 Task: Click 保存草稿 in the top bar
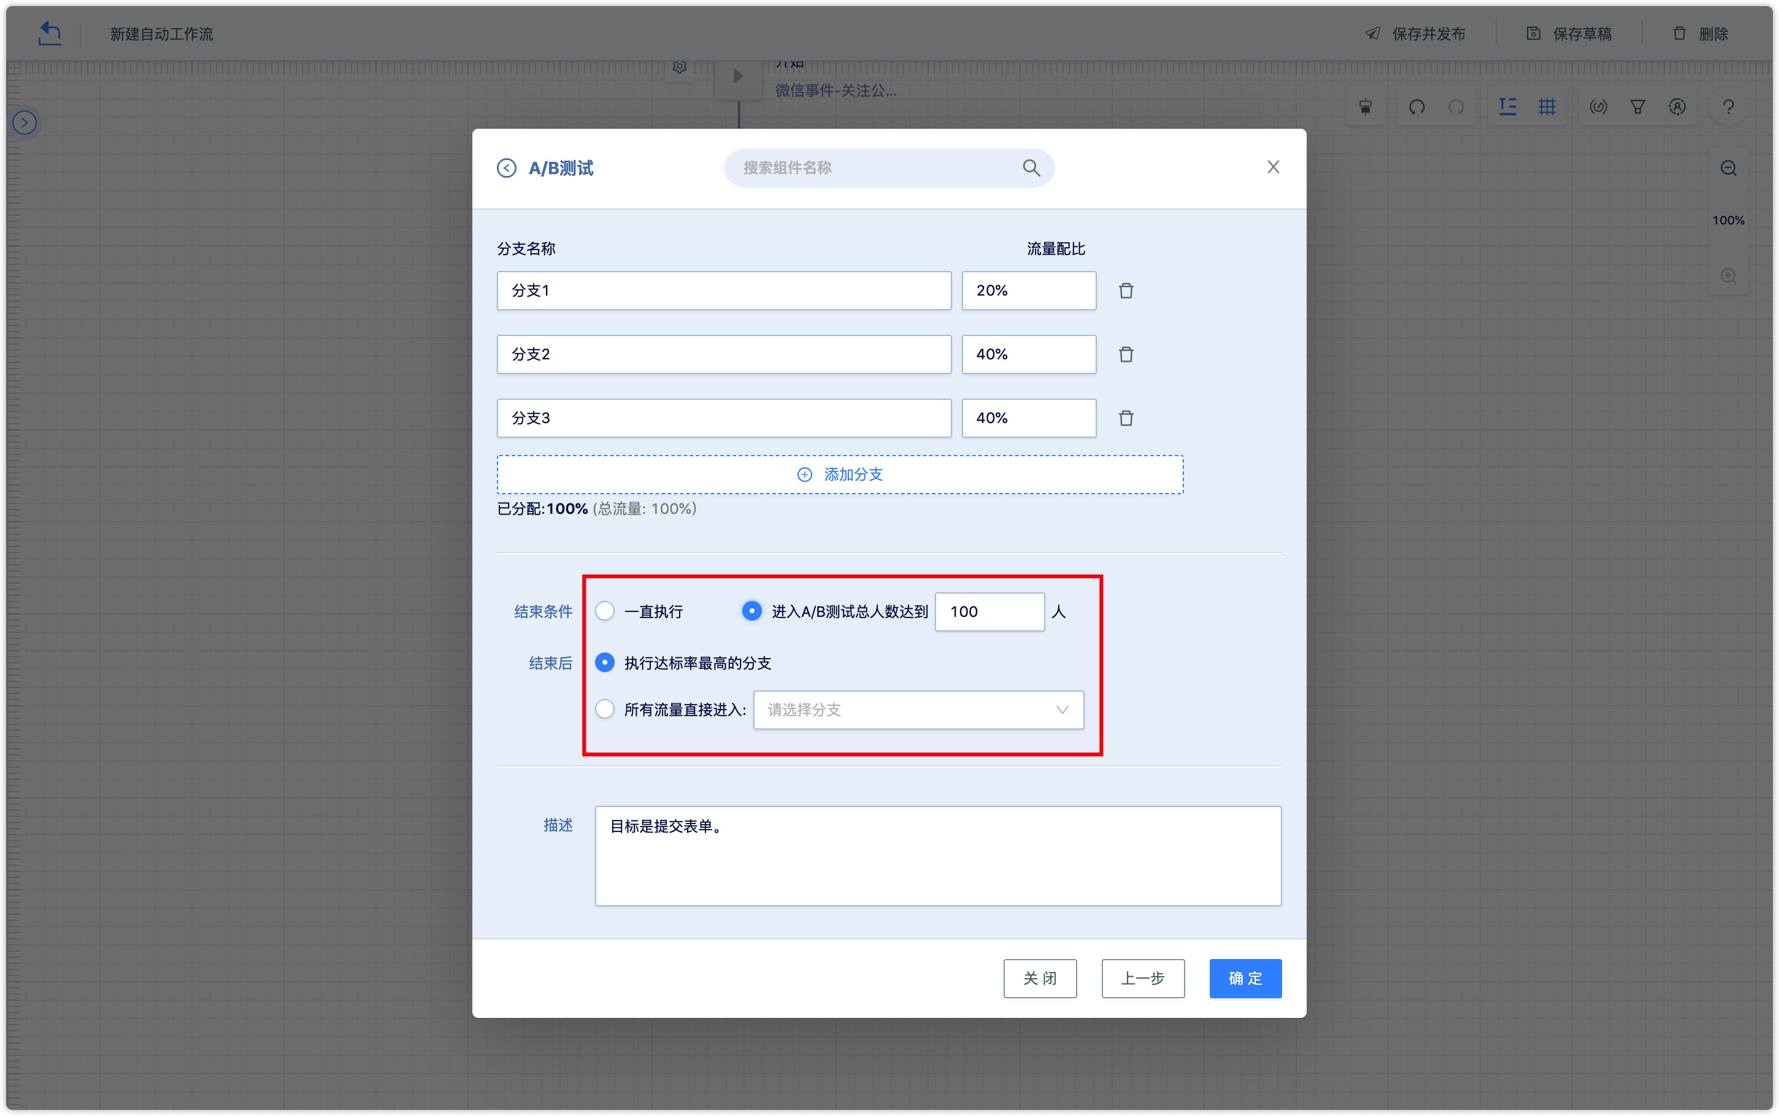click(1569, 34)
